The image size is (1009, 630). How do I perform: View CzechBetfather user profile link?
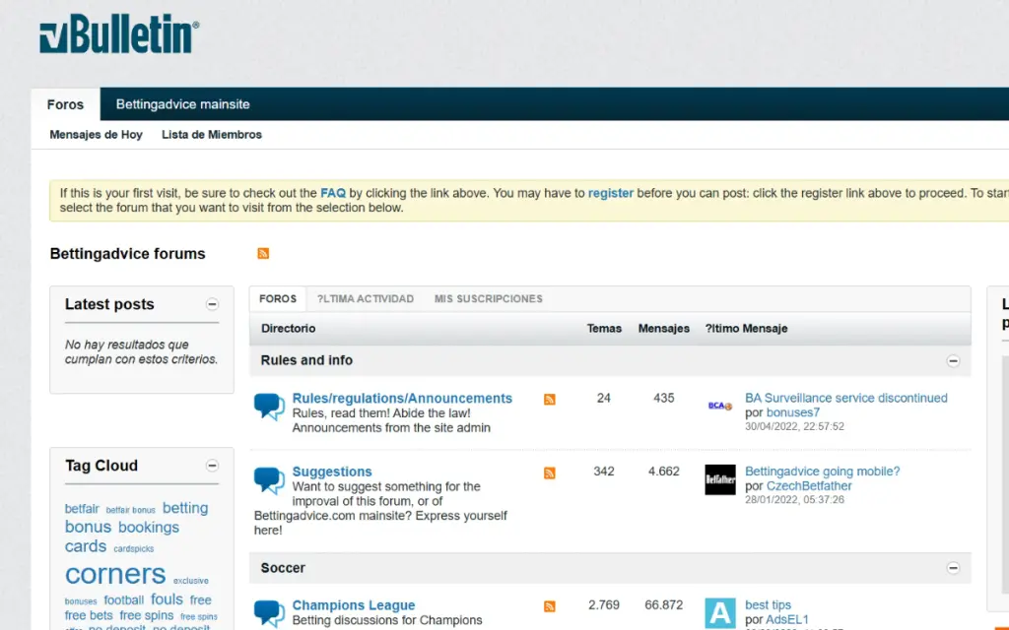click(809, 486)
